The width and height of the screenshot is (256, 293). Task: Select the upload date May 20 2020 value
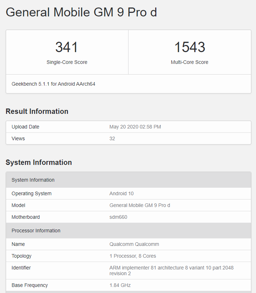(135, 127)
